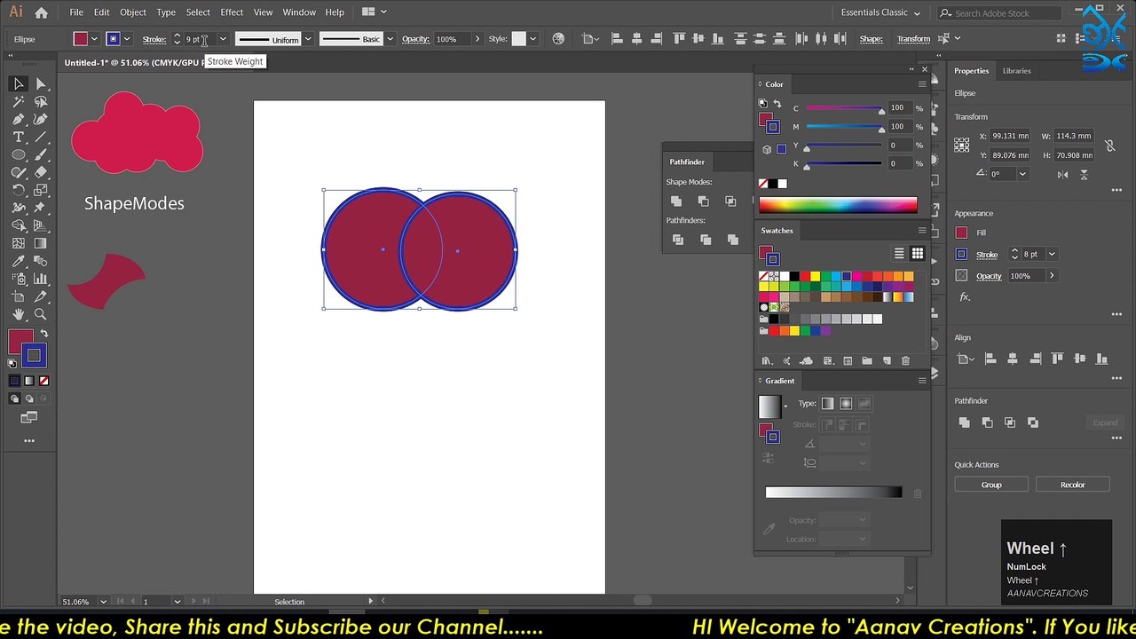Screen dimensions: 1136x639
Task: Switch to Libraries tab
Action: (1016, 71)
